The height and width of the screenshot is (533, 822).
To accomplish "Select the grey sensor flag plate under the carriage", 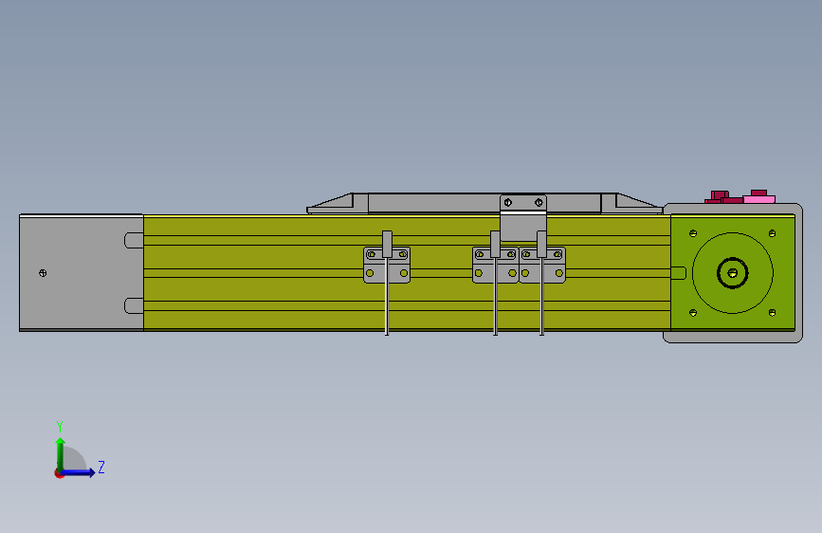I will tap(522, 227).
